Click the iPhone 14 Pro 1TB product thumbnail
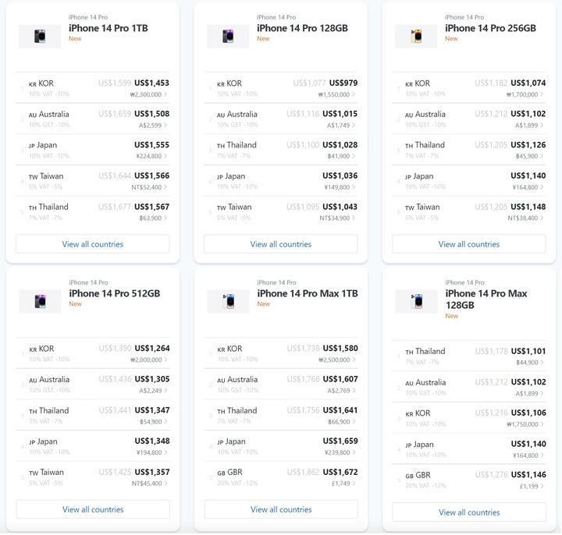 (x=40, y=36)
